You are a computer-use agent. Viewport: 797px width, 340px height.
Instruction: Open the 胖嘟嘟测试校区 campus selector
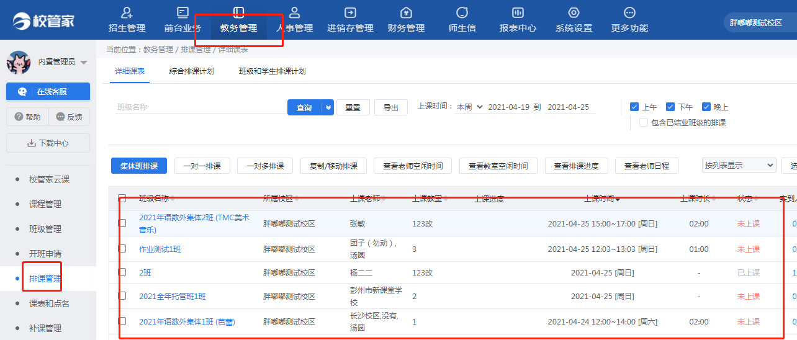pyautogui.click(x=760, y=22)
